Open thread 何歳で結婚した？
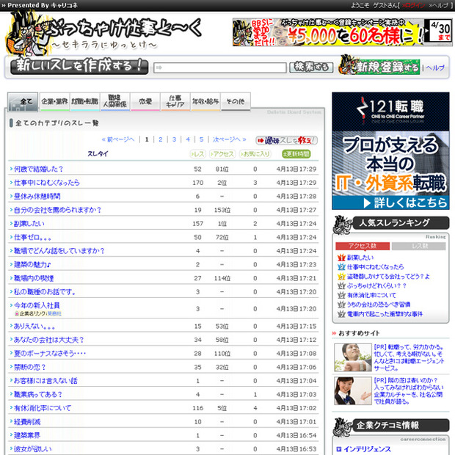 click(38, 170)
